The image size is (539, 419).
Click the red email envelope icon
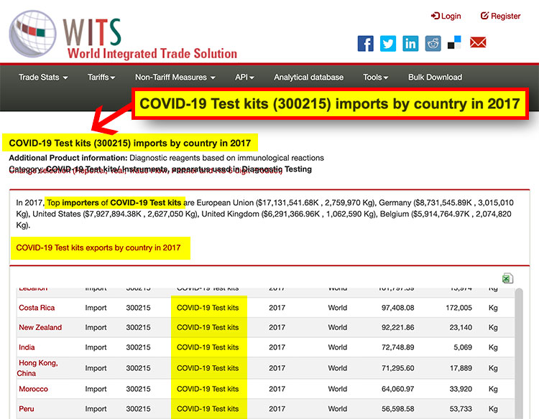(x=478, y=43)
